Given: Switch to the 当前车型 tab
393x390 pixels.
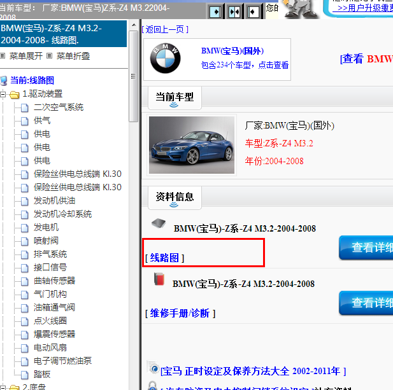Looking at the screenshot, I should click(175, 97).
